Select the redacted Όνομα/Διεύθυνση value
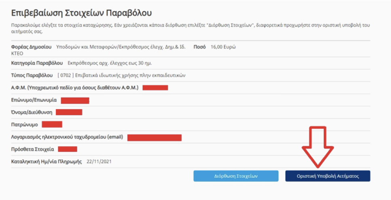This screenshot has height=200, width=391. [69, 112]
